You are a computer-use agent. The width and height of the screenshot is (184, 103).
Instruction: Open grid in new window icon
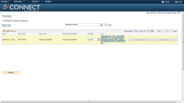pyautogui.click(x=148, y=31)
